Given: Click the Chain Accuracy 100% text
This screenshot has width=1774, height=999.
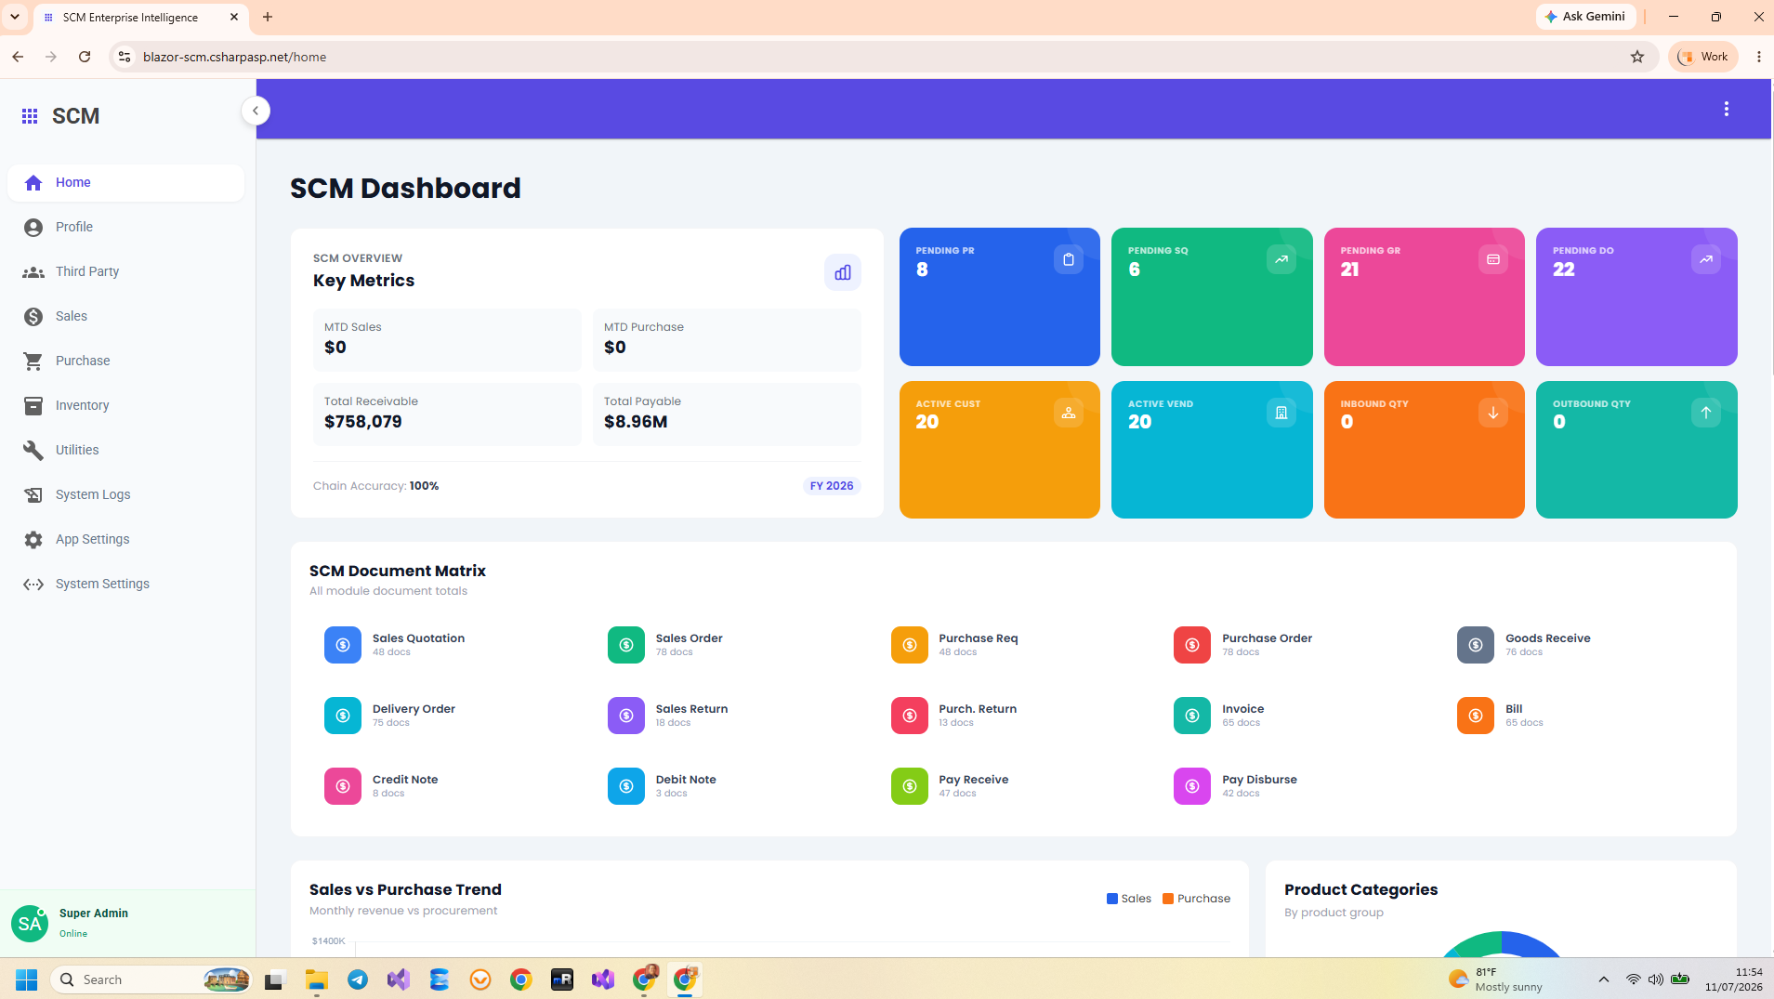Looking at the screenshot, I should pyautogui.click(x=375, y=486).
